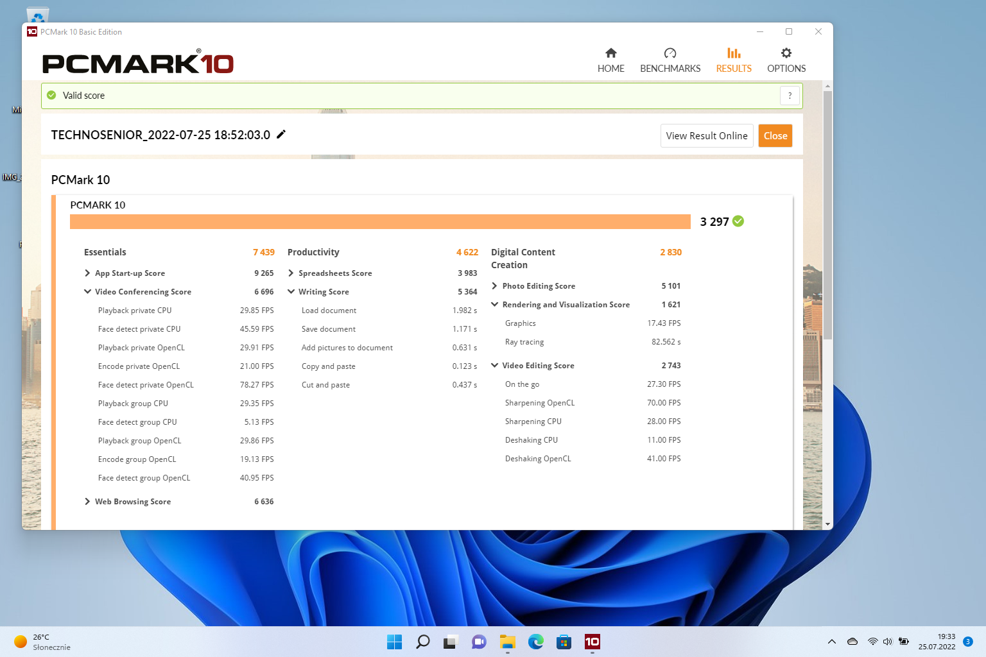Viewport: 986px width, 657px height.
Task: Click the pencil icon to rename result
Action: coord(281,134)
